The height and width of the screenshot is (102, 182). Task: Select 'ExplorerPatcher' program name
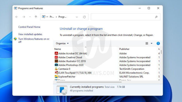pos(67,77)
